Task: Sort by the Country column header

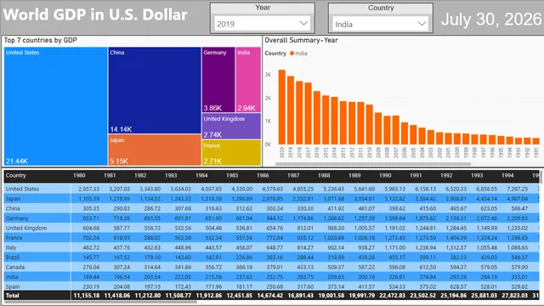Action: point(15,176)
